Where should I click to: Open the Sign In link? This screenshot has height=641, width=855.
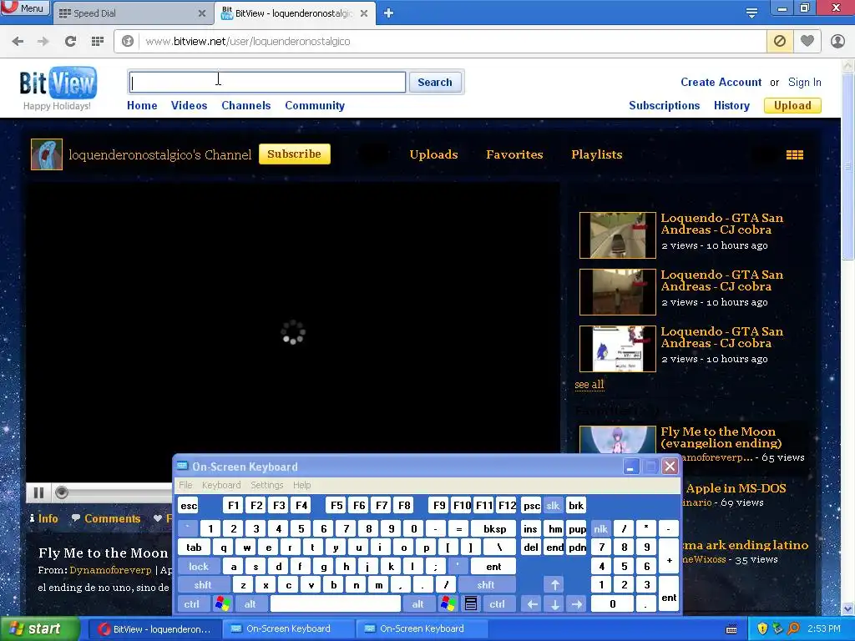[805, 83]
